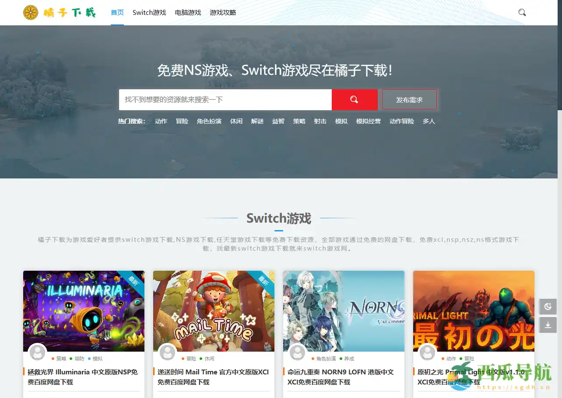Open the Mail Time download article link
This screenshot has height=398, width=562.
point(213,377)
